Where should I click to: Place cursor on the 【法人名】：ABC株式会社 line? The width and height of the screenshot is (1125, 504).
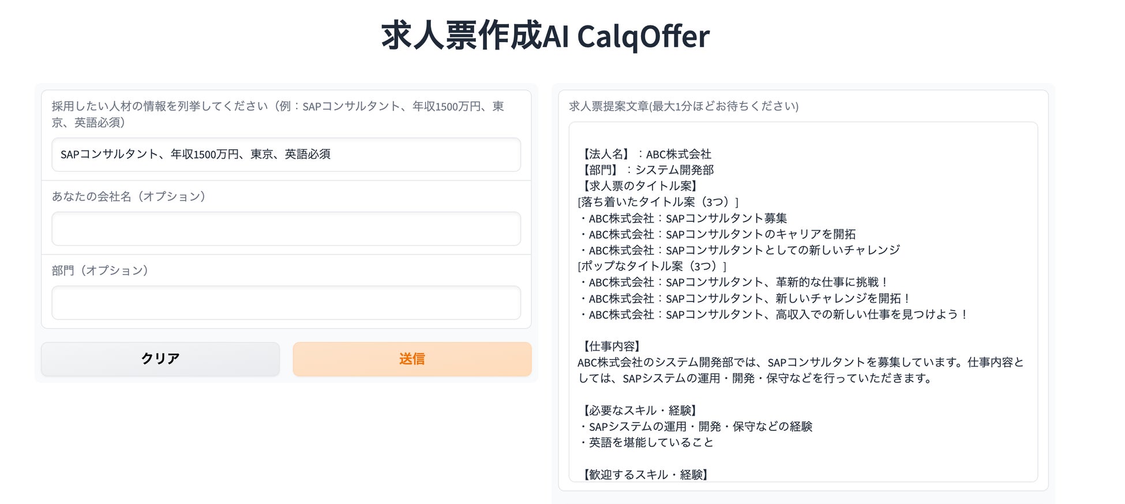click(x=645, y=154)
